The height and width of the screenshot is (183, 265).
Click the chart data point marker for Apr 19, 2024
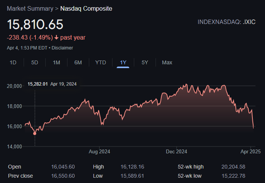click(35, 134)
